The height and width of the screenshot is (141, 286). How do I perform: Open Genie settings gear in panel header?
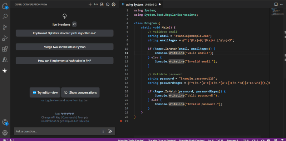(x=113, y=4)
